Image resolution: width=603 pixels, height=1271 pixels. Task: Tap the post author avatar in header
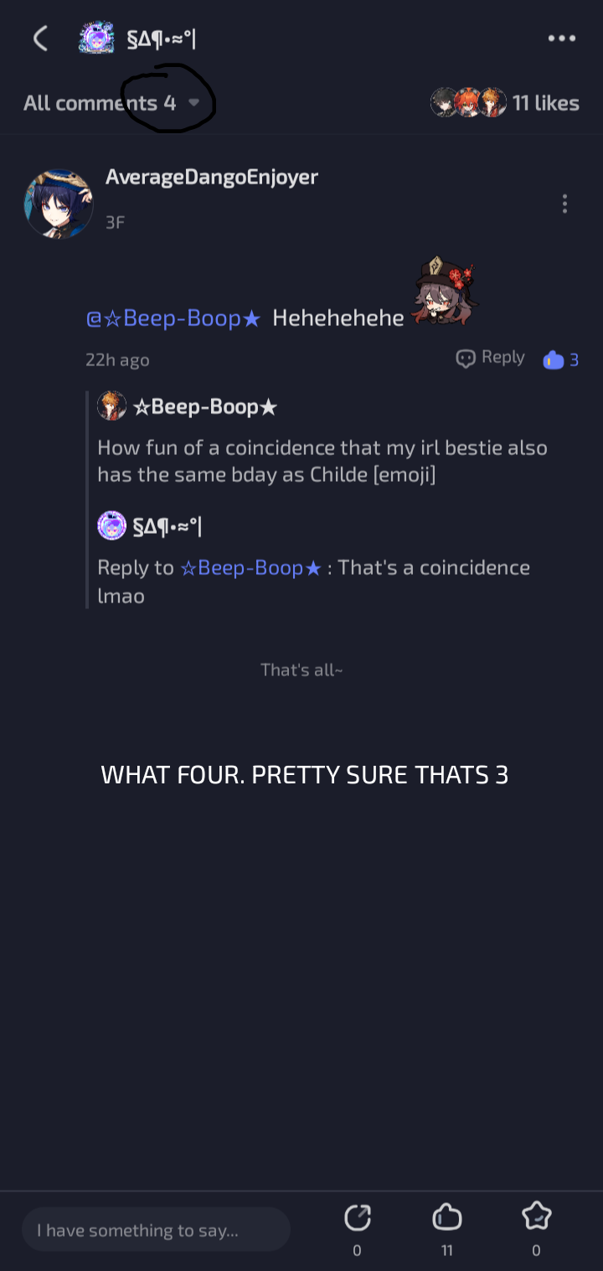(96, 39)
